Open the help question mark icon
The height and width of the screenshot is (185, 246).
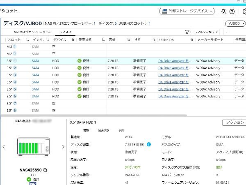tap(232, 12)
